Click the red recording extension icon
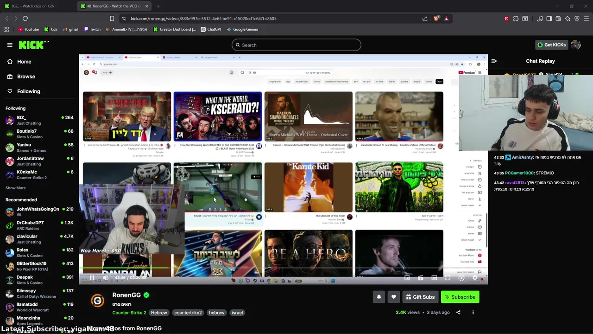The image size is (593, 334). pyautogui.click(x=506, y=19)
